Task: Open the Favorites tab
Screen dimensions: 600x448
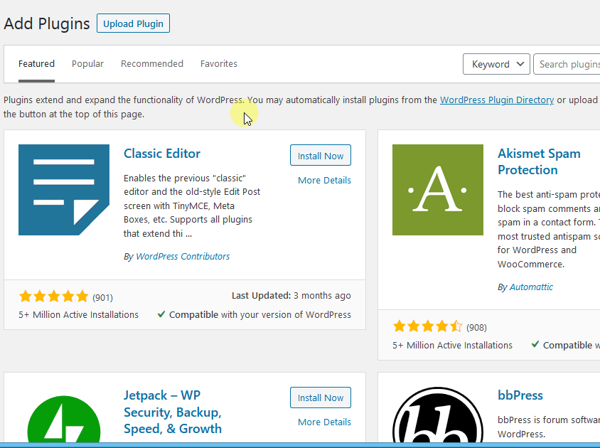Action: [219, 64]
